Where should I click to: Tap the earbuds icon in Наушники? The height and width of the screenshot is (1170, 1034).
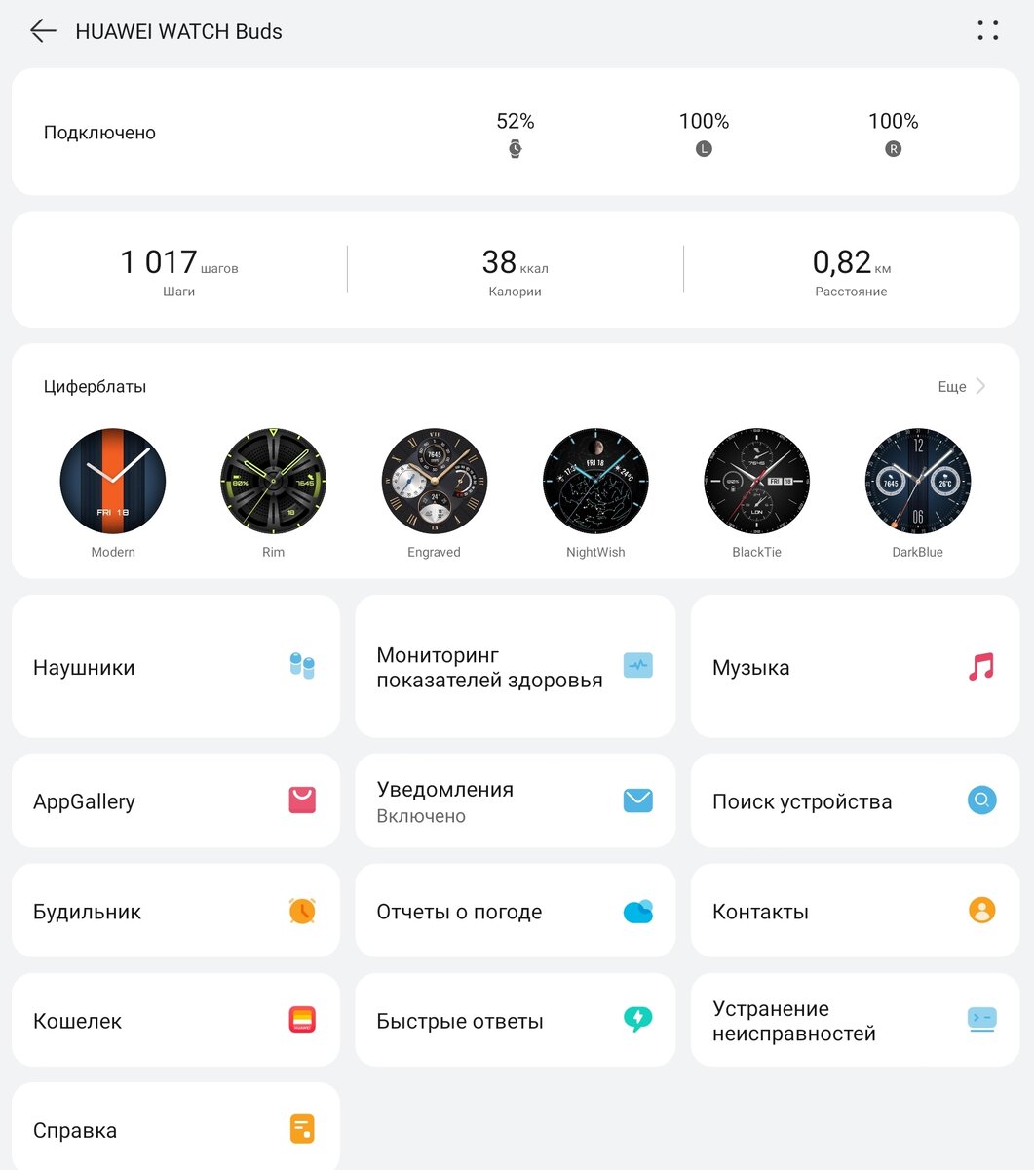302,667
